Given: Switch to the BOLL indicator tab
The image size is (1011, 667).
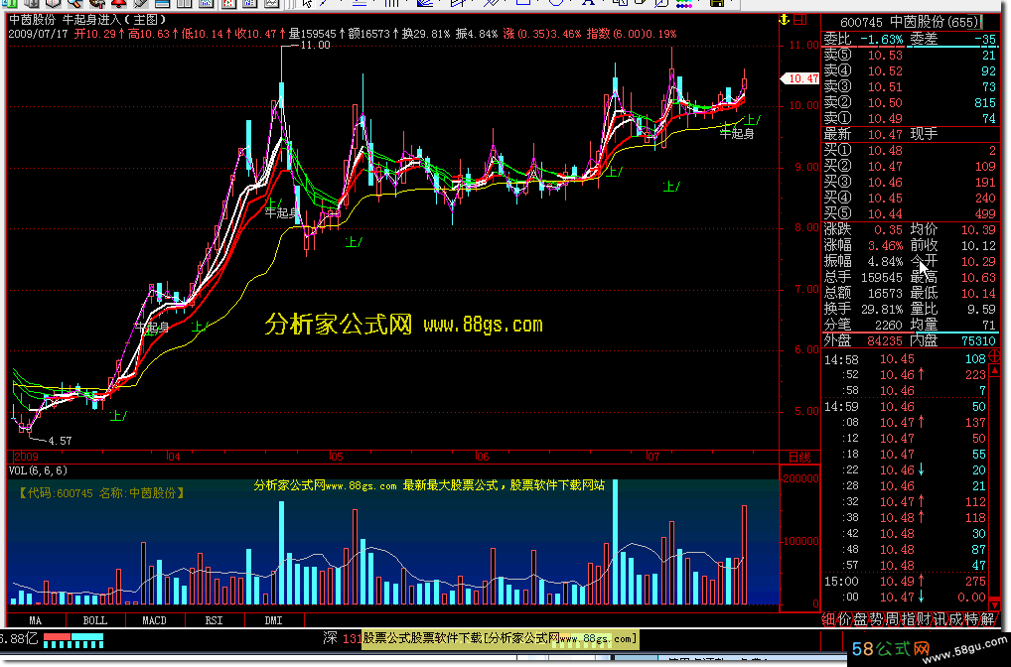Looking at the screenshot, I should (x=94, y=620).
